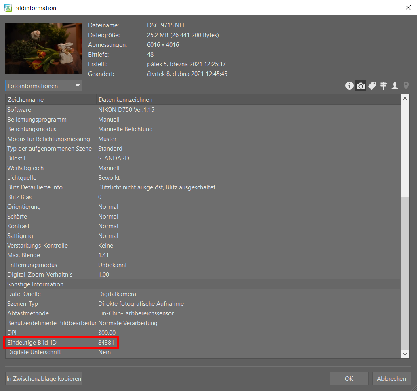Close the Bildinformation dialog window
This screenshot has width=417, height=391.
pos(407,8)
